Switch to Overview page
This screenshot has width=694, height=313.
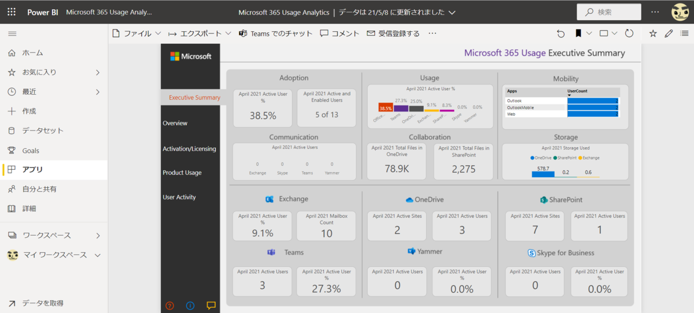[175, 123]
